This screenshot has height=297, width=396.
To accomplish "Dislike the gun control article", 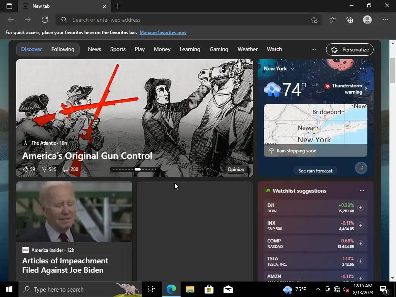I will [49, 169].
